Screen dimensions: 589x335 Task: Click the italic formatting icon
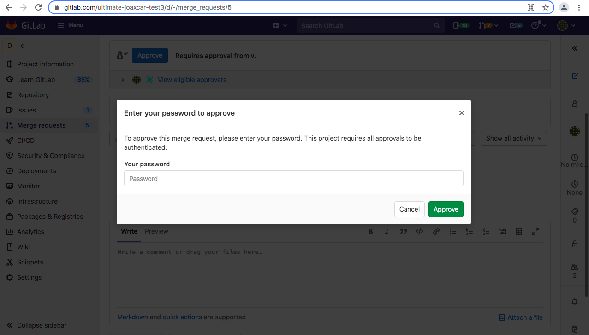click(387, 231)
